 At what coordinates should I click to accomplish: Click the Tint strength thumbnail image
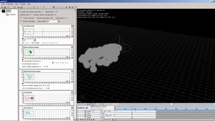pyautogui.click(x=30, y=98)
